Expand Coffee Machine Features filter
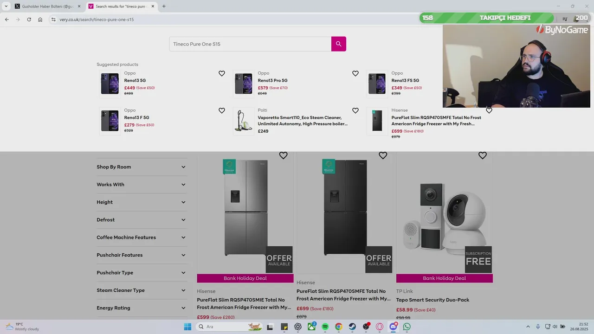Viewport: 594px width, 334px height. click(x=141, y=238)
